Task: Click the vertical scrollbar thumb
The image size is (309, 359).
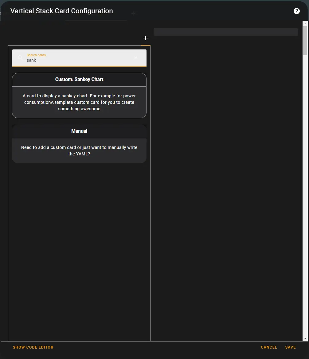Action: click(x=305, y=41)
